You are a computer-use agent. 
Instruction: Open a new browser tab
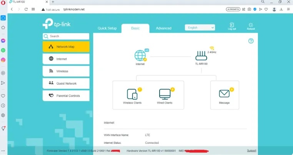(x=53, y=2)
